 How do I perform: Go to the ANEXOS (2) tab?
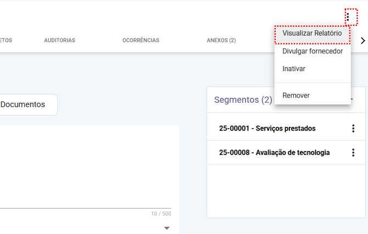(x=221, y=40)
